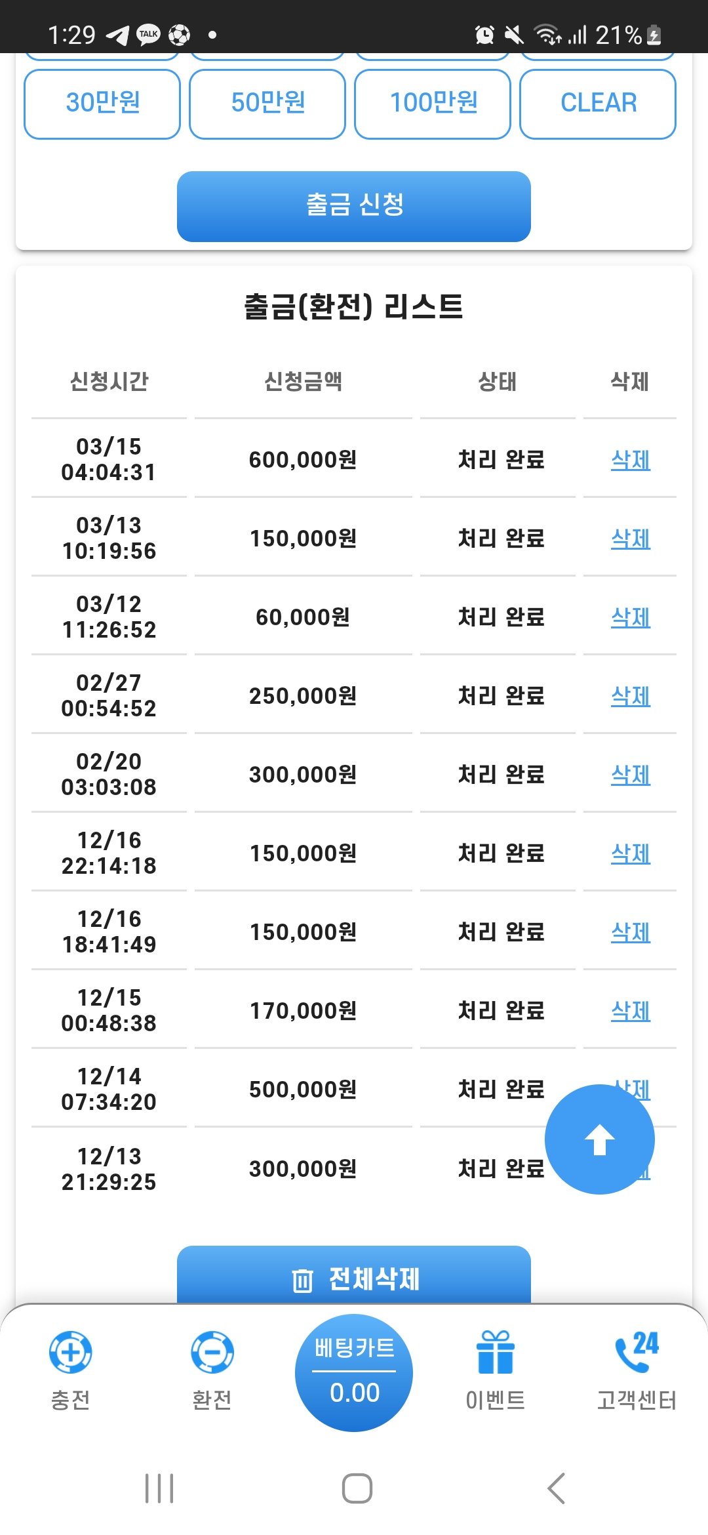
Task: Submit with the 출금 신청 button
Action: [354, 206]
